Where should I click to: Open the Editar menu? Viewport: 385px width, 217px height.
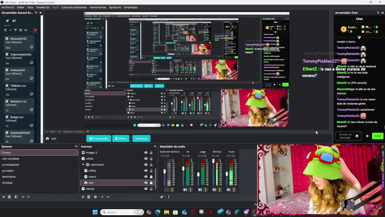pyautogui.click(x=21, y=7)
